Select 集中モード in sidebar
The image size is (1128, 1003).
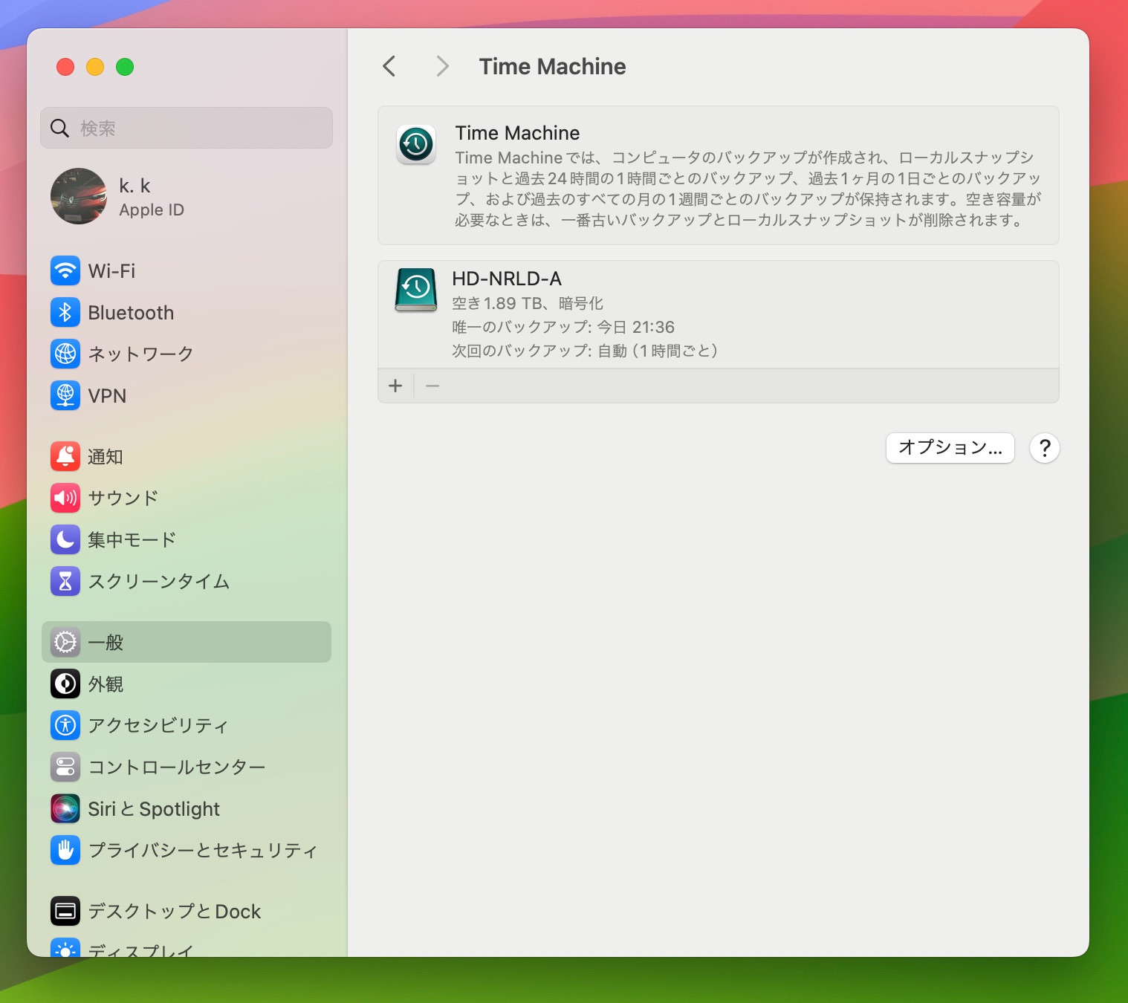point(187,539)
